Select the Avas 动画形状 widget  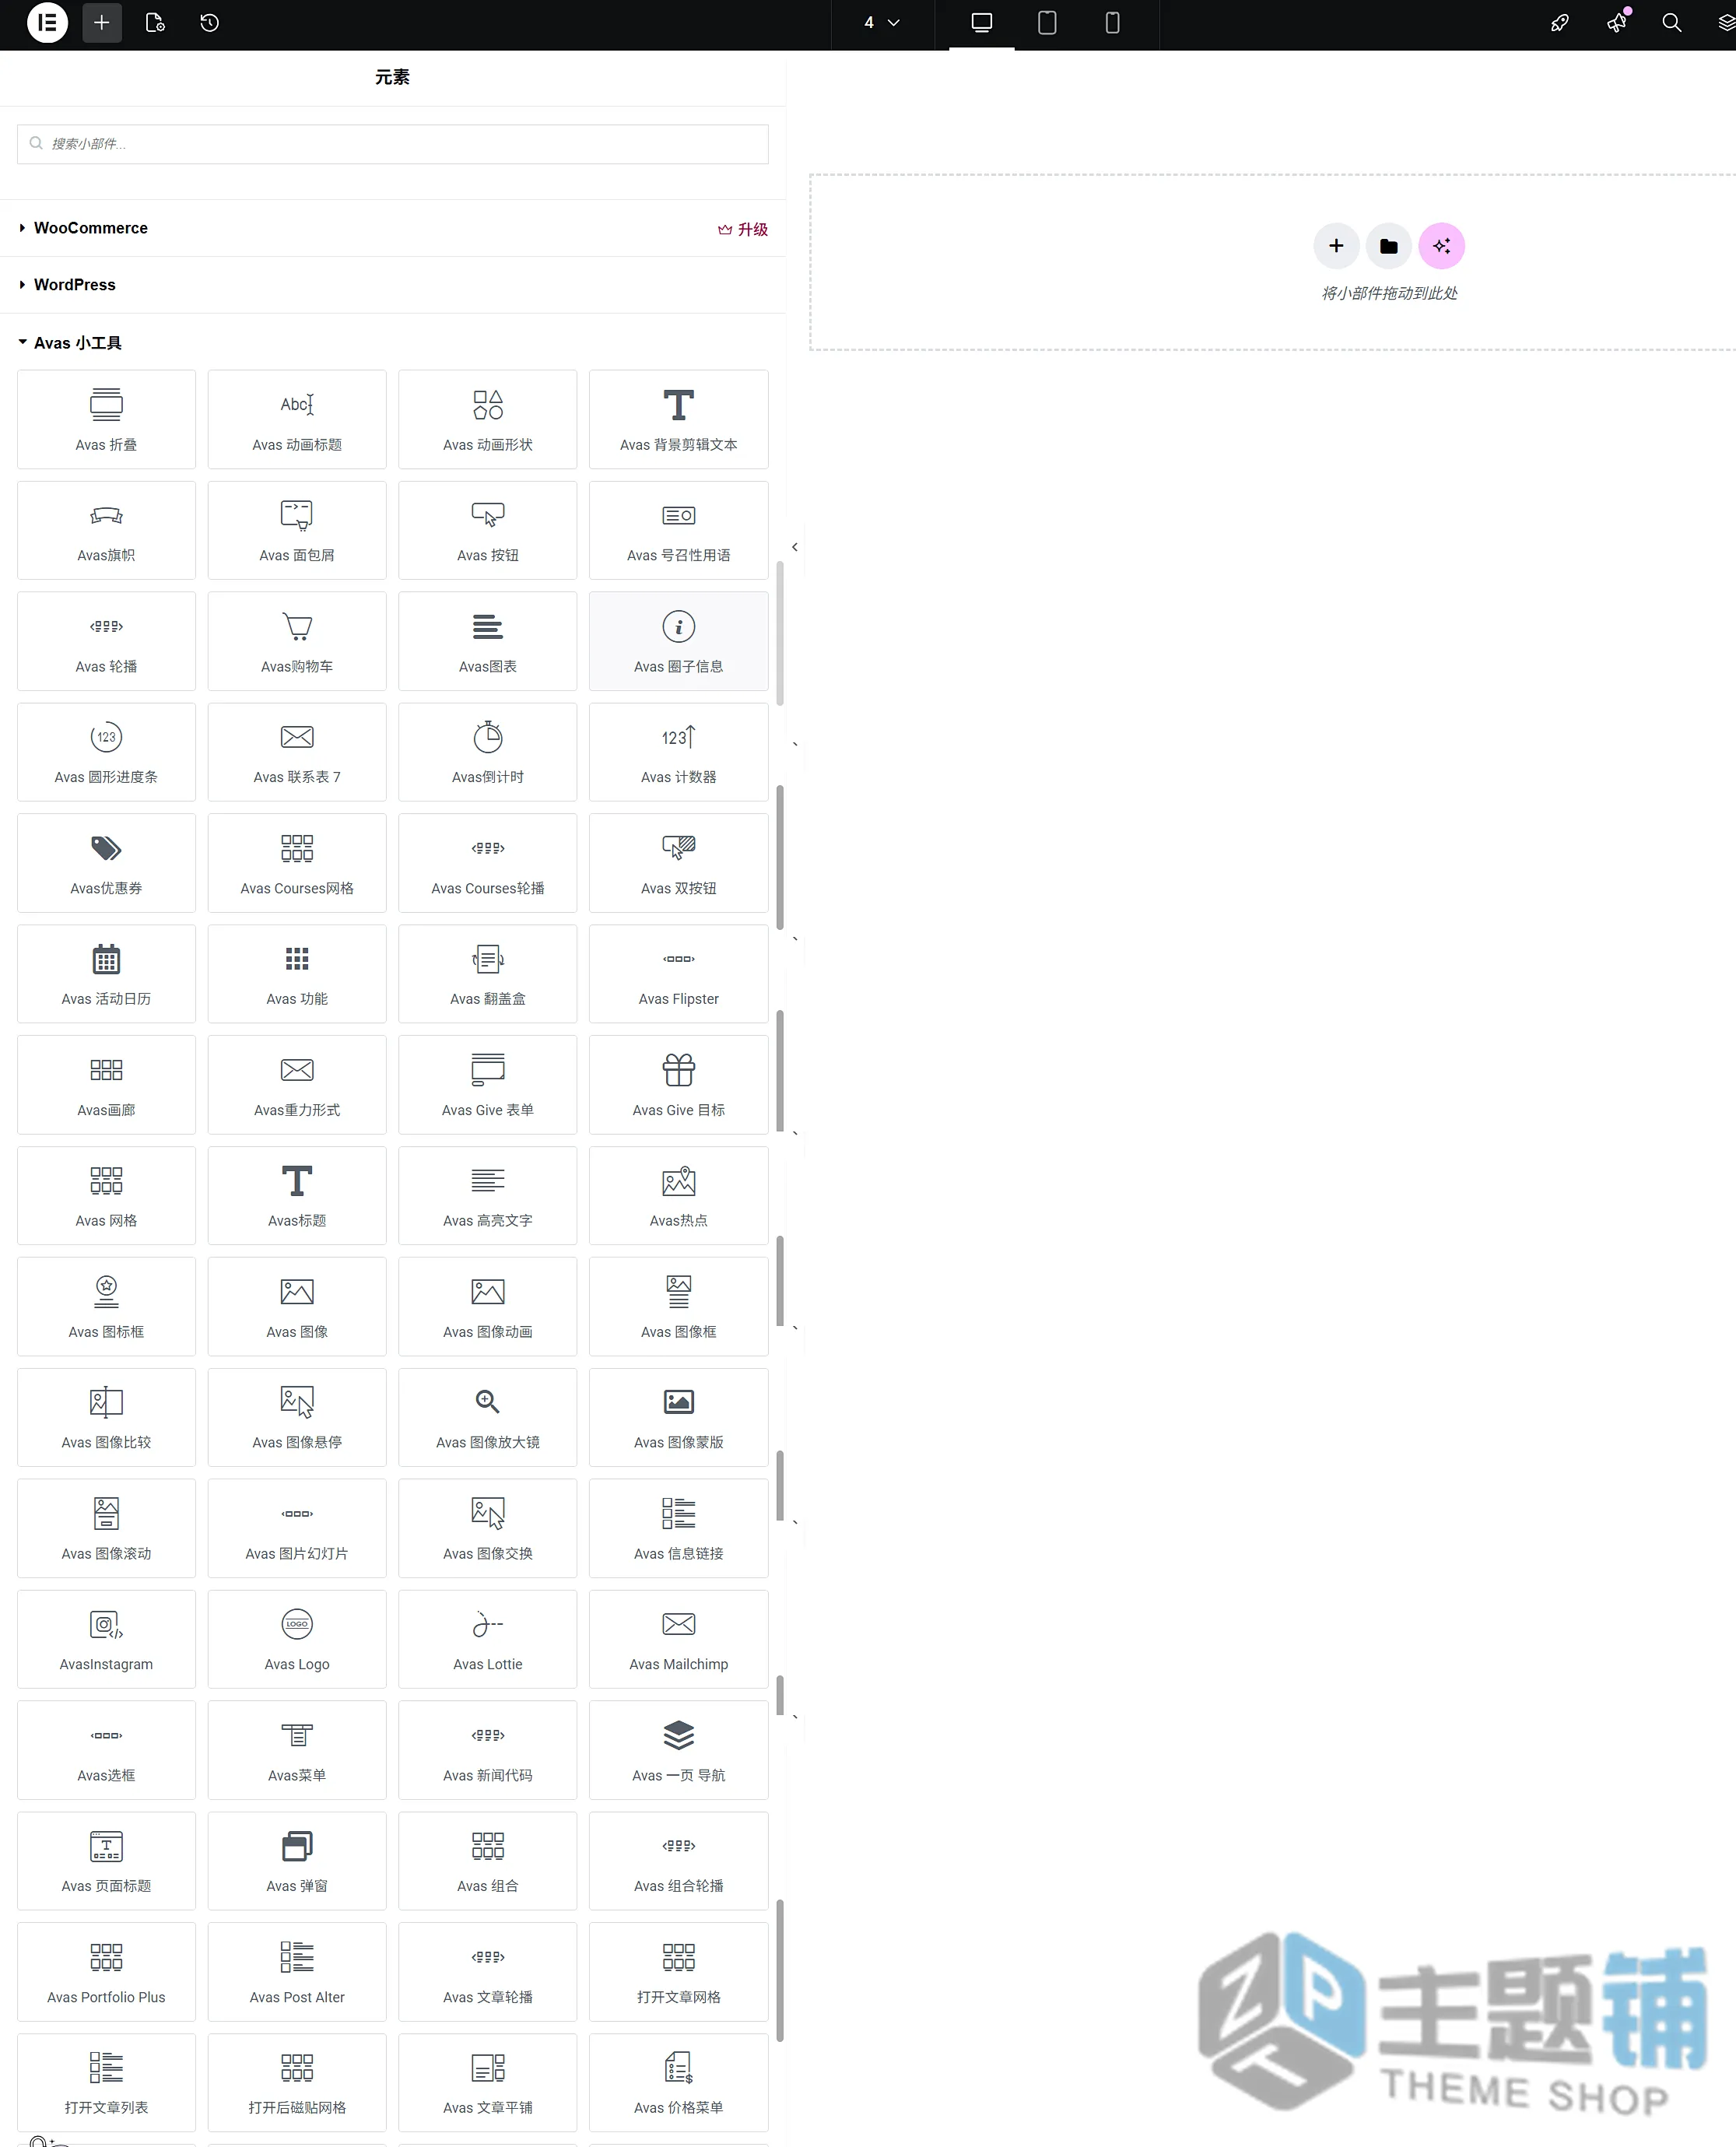488,419
